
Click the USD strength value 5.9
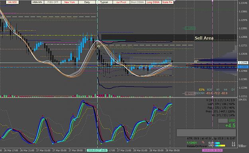233,145
